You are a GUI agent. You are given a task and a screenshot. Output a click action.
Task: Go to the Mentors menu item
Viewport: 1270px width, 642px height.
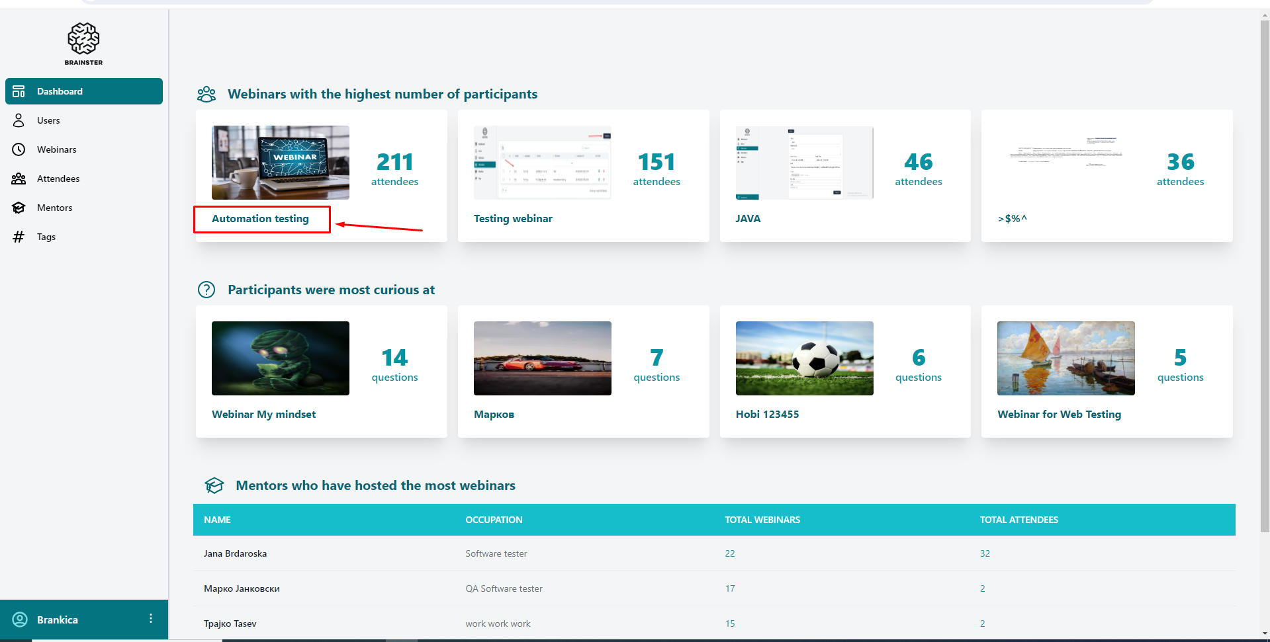tap(55, 208)
